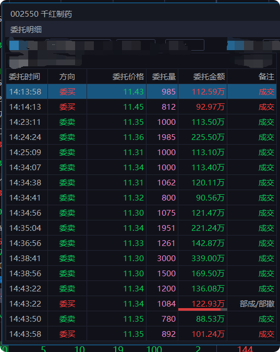Select the highlighted 14:13:58 委买 row
280x352 pixels.
[x=141, y=91]
